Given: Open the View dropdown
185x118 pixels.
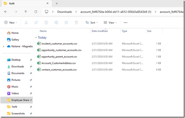Looking at the screenshot, I should click(x=110, y=22).
